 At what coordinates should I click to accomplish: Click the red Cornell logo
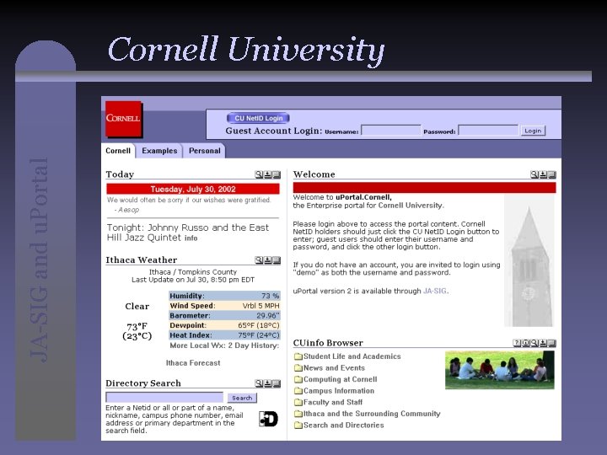[x=124, y=119]
